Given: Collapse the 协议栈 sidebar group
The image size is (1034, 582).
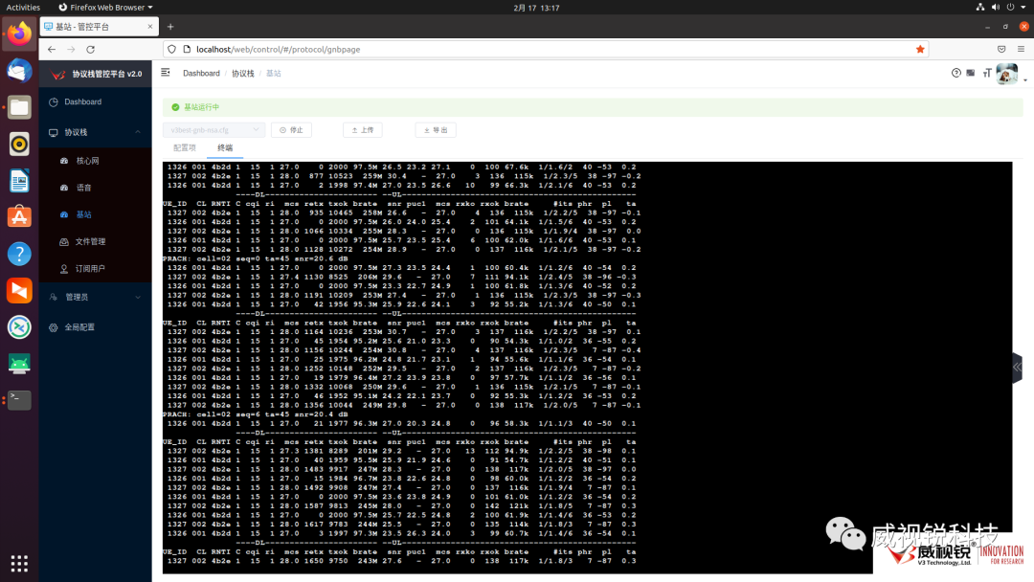Looking at the screenshot, I should (x=95, y=132).
